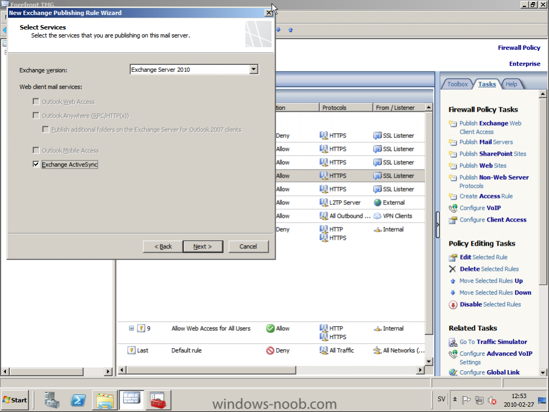This screenshot has height=412, width=549.
Task: Click the Create Access Rule icon
Action: (x=452, y=196)
